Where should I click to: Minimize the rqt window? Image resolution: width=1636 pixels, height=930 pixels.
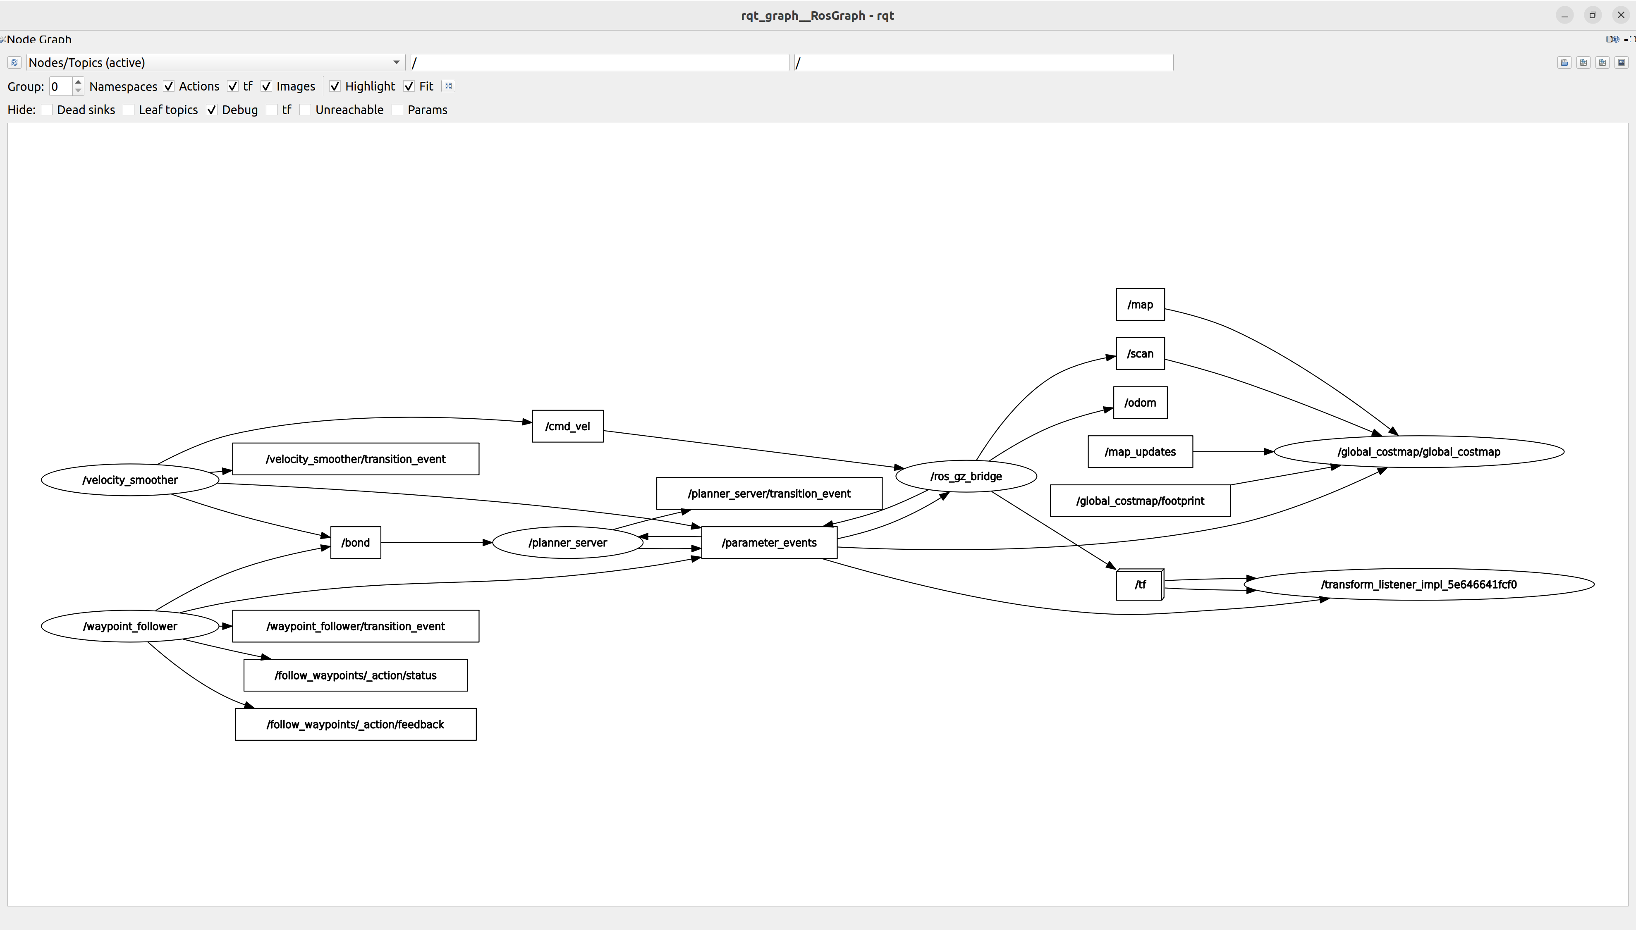tap(1564, 15)
